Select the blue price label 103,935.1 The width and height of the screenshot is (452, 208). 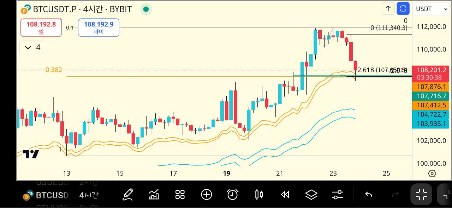(430, 124)
